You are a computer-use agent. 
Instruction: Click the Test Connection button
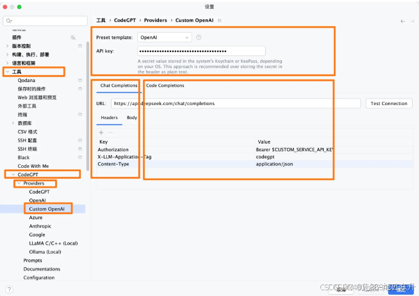tap(389, 103)
